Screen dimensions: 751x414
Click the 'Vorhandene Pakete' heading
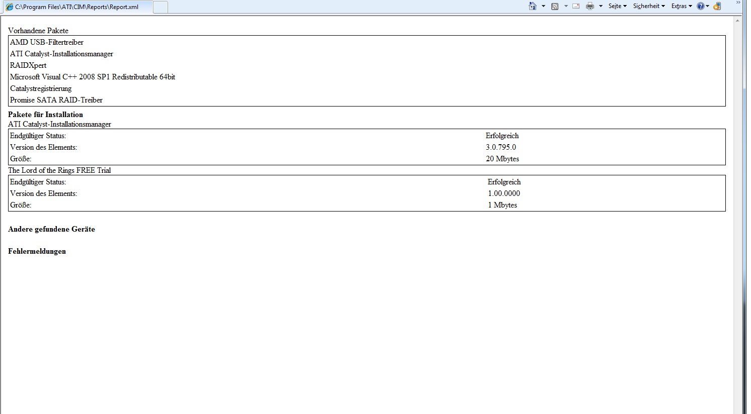tap(38, 31)
